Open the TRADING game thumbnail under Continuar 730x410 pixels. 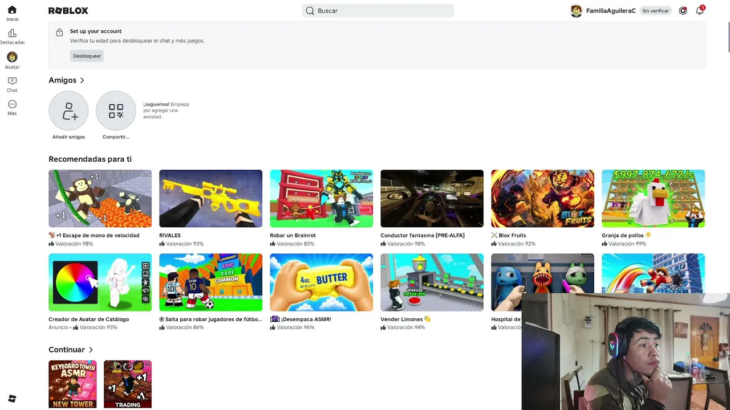(x=128, y=384)
